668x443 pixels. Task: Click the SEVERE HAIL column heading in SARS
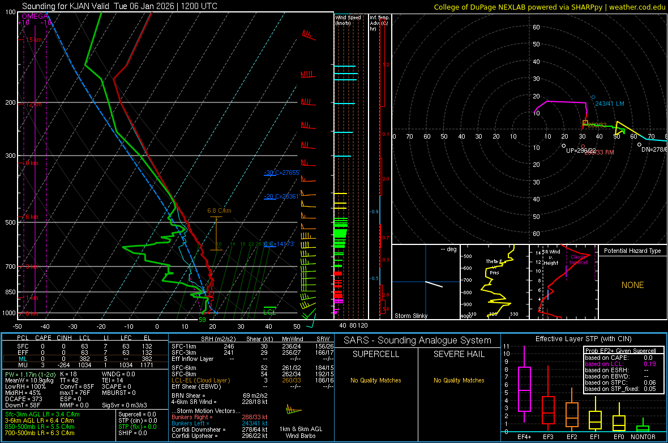point(459,354)
